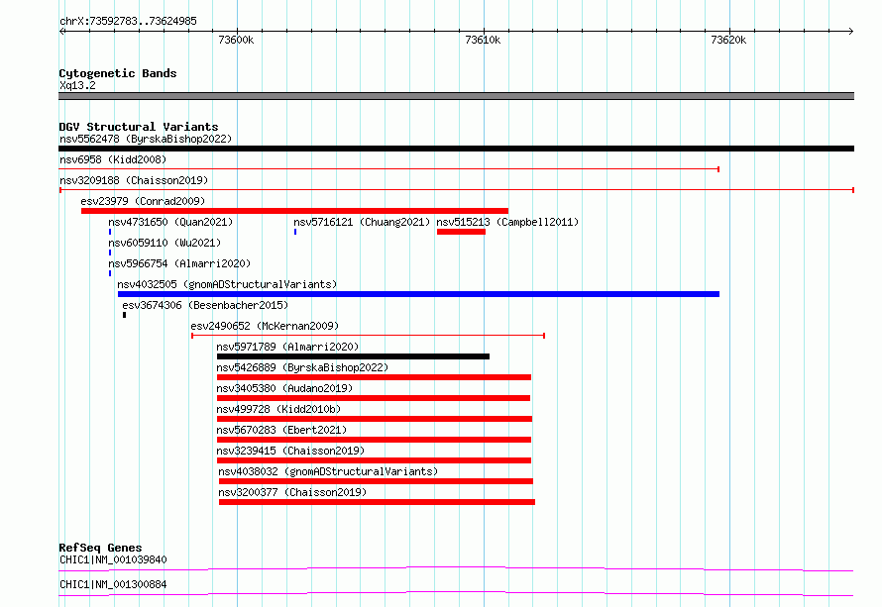882x607 pixels.
Task: Click the 73620k ruler tick label
Action: point(729,40)
